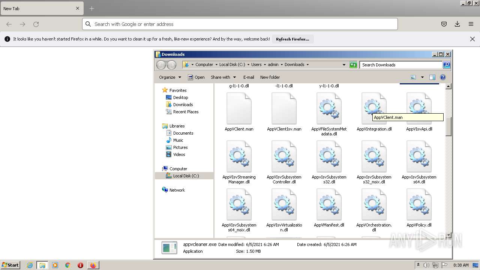Open the Windows Start menu
This screenshot has height=270, width=480.
pyautogui.click(x=10, y=265)
